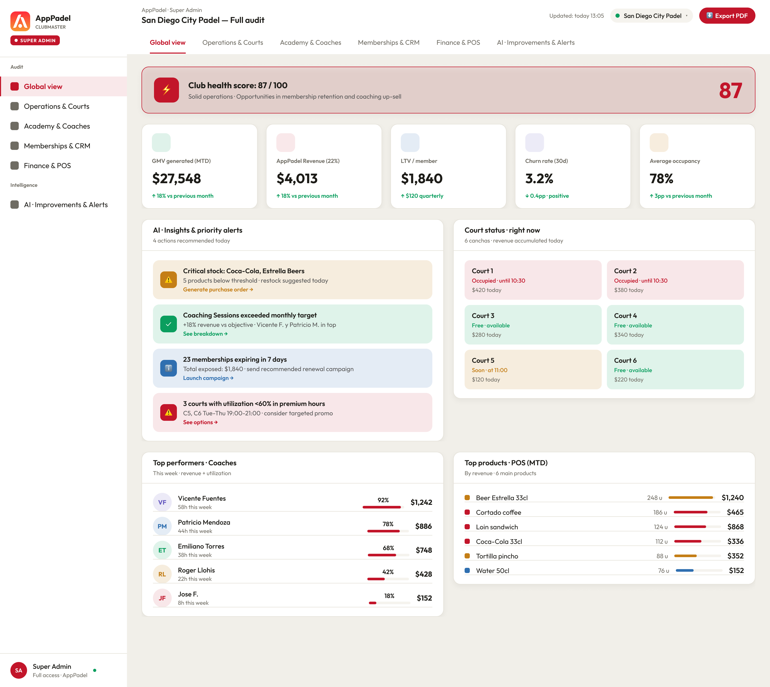
Task: Switch to the Global view tab
Action: [168, 43]
